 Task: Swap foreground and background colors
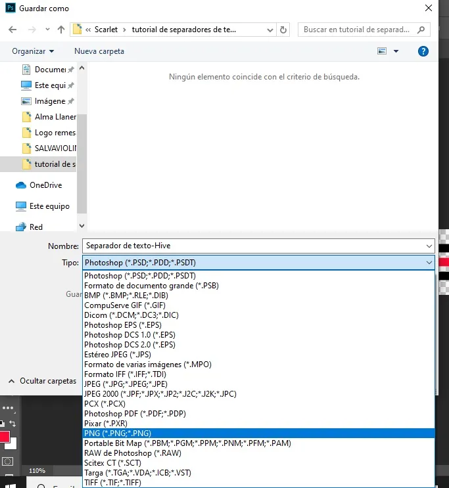point(12,423)
